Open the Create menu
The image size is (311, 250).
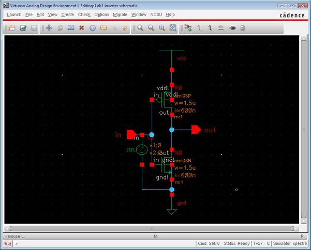(67, 15)
